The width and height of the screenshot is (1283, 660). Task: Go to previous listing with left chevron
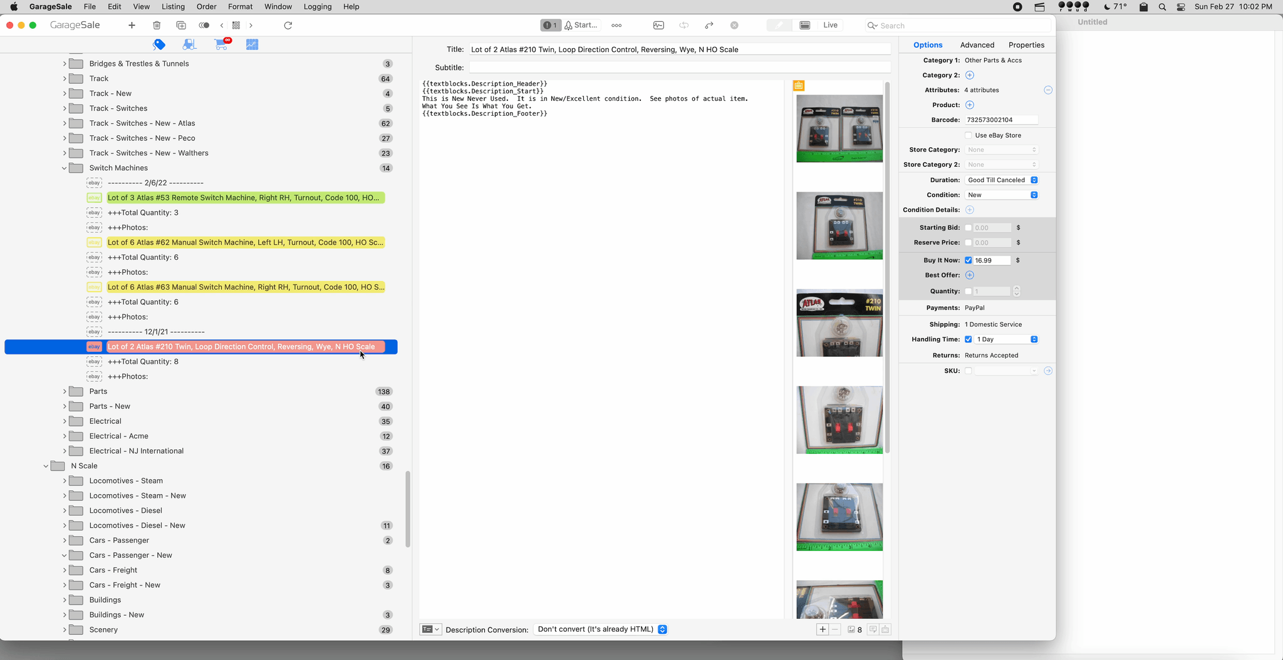coord(222,25)
